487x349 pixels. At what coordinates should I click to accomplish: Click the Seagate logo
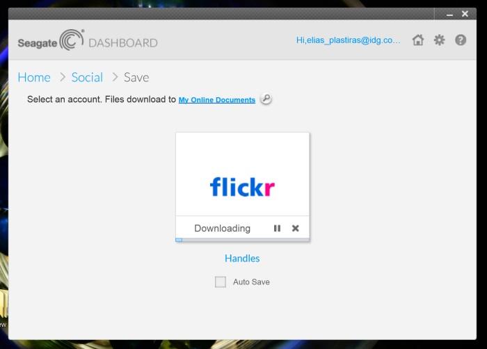pyautogui.click(x=51, y=40)
